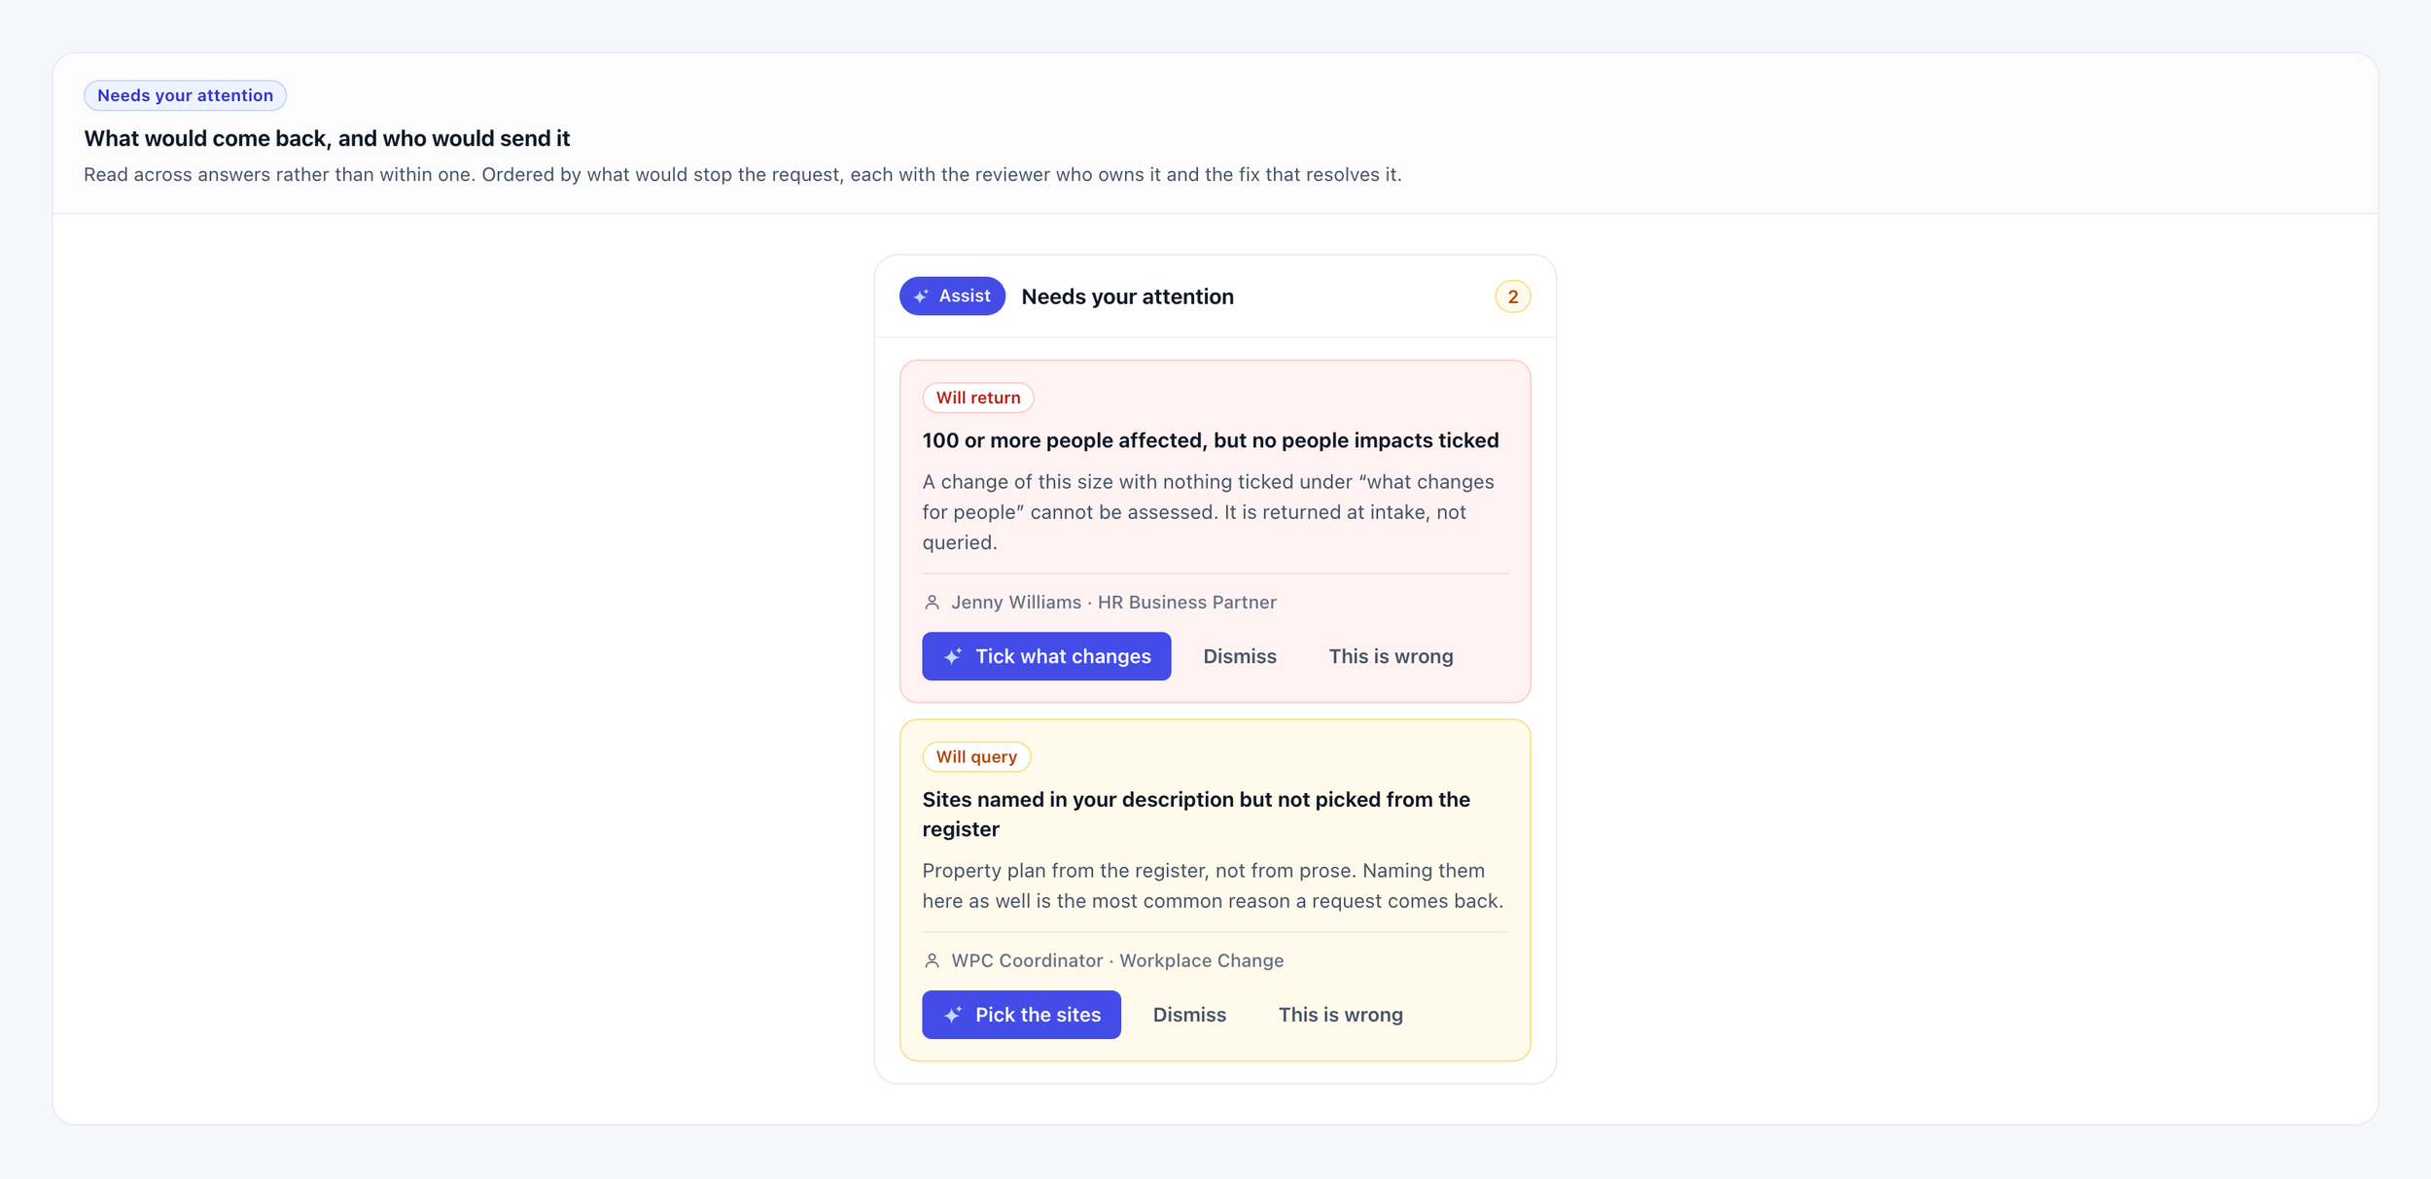Viewport: 2431px width, 1179px height.
Task: Mark the Will return card as wrong
Action: tap(1391, 656)
